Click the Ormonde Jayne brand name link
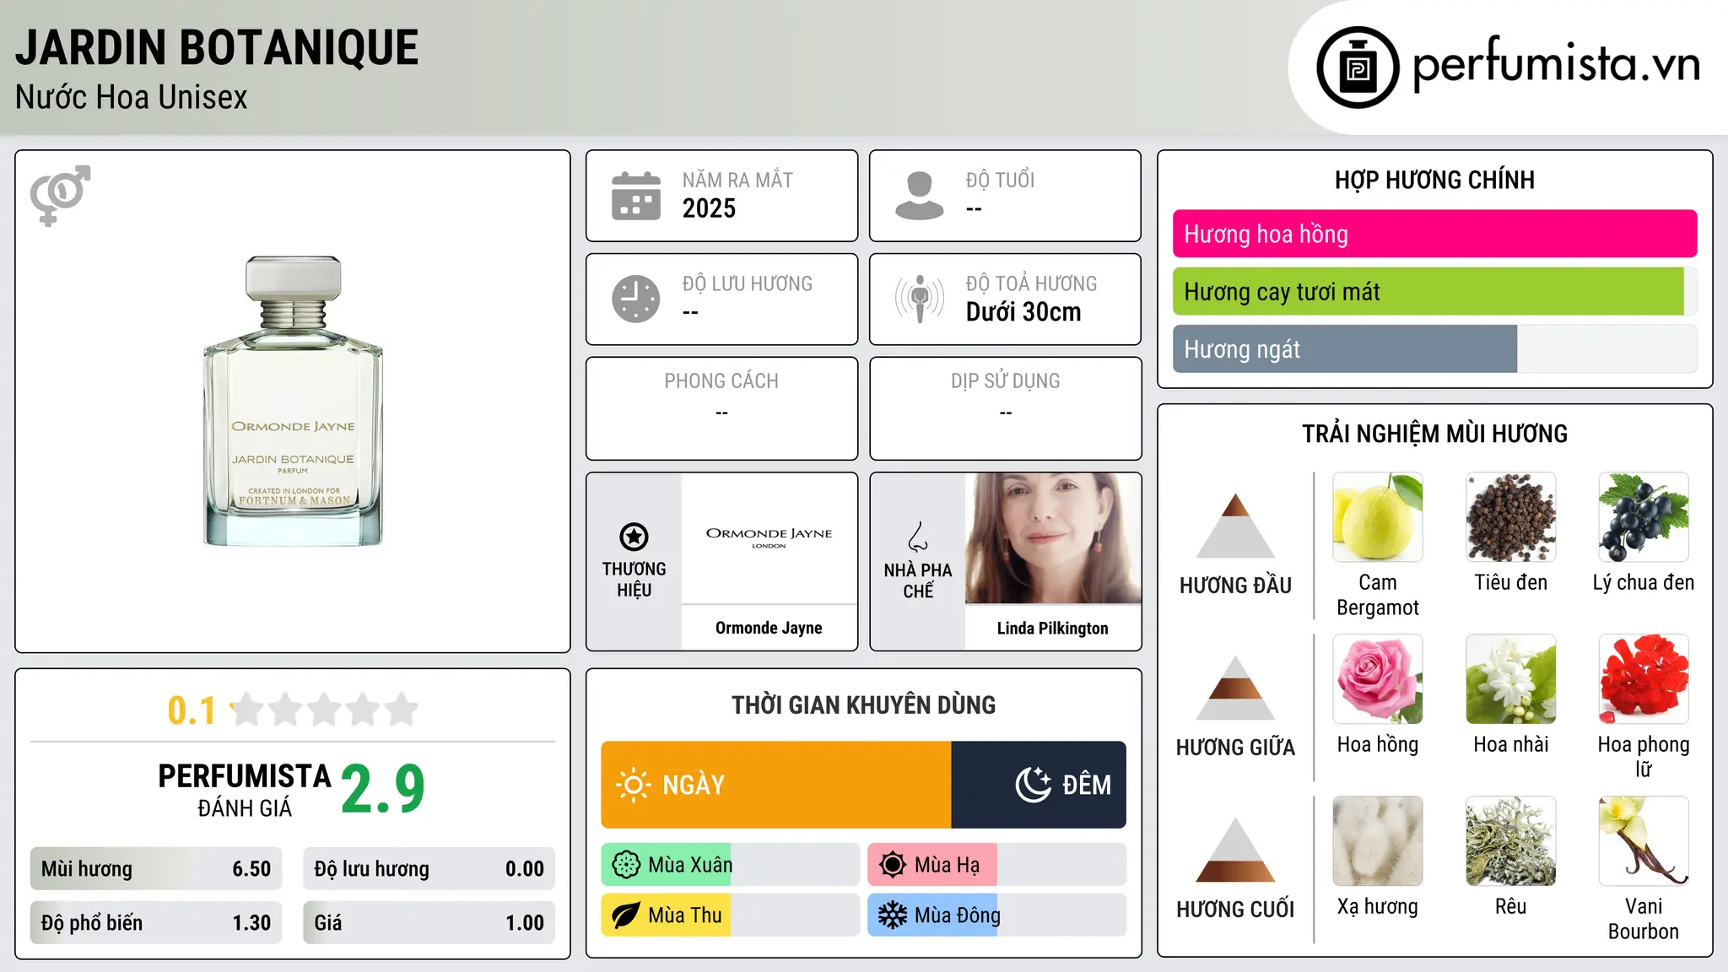Image resolution: width=1728 pixels, height=972 pixels. pyautogui.click(x=769, y=628)
